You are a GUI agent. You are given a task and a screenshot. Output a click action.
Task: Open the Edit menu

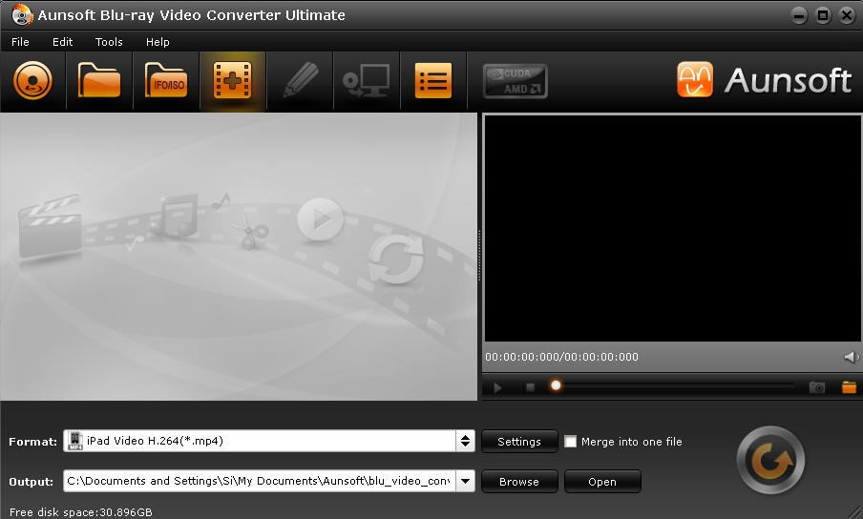point(62,42)
